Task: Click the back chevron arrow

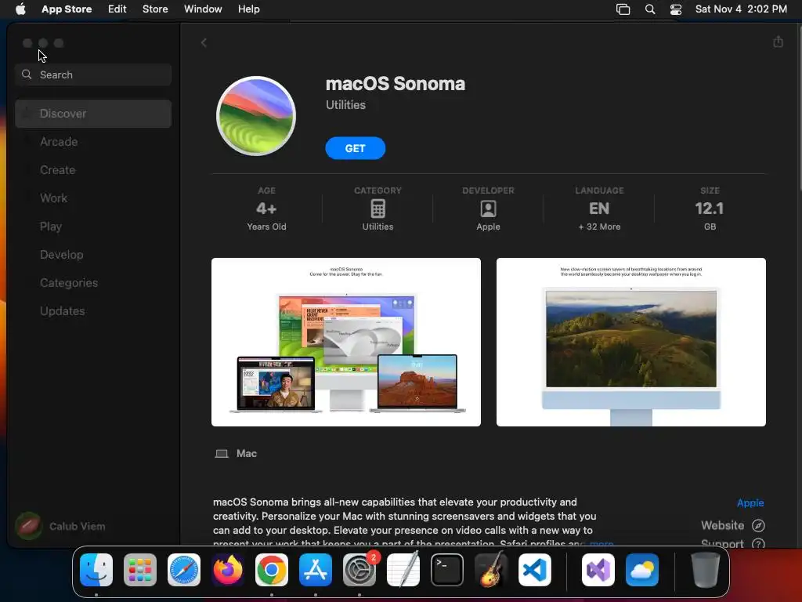Action: (x=204, y=43)
